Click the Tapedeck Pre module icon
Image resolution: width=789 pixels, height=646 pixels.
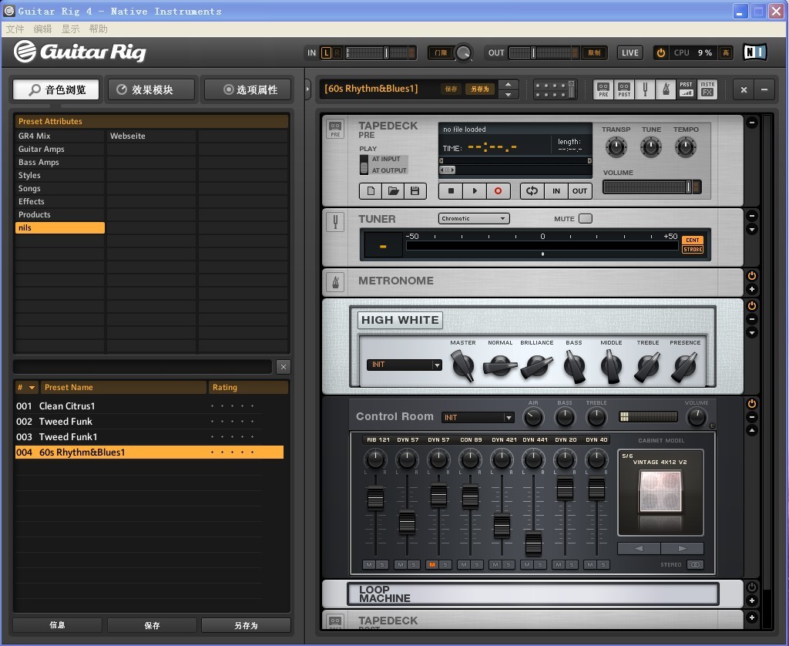[x=335, y=129]
